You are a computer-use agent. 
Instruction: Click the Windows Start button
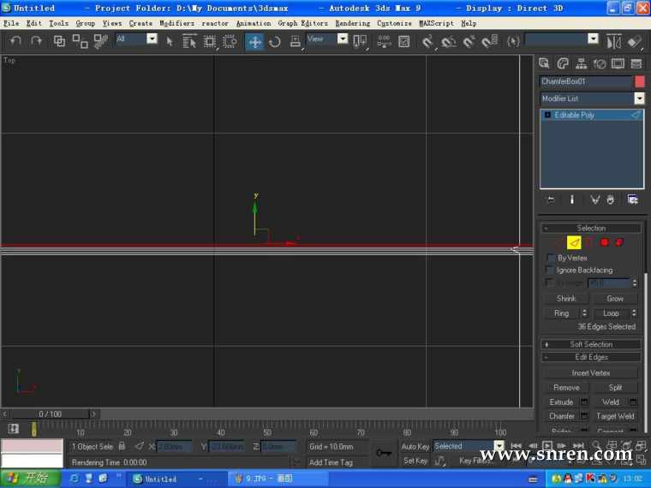(31, 479)
